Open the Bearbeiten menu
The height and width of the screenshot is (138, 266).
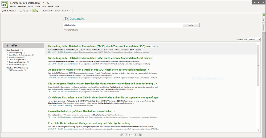[x=22, y=6]
